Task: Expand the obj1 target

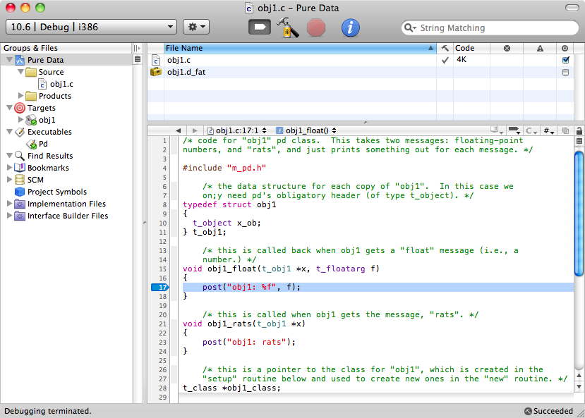Action: click(21, 120)
